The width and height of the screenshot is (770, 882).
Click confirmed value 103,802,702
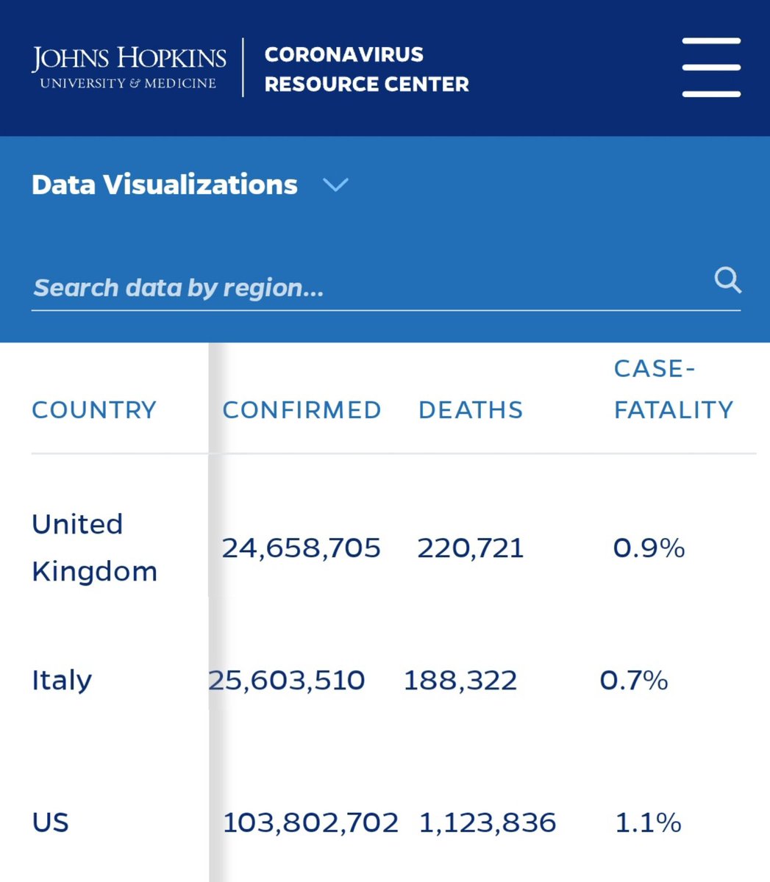point(310,822)
